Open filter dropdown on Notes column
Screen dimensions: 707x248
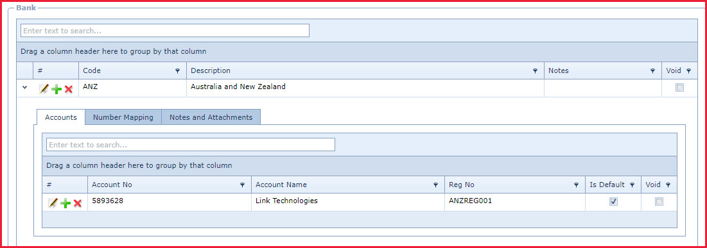click(652, 71)
